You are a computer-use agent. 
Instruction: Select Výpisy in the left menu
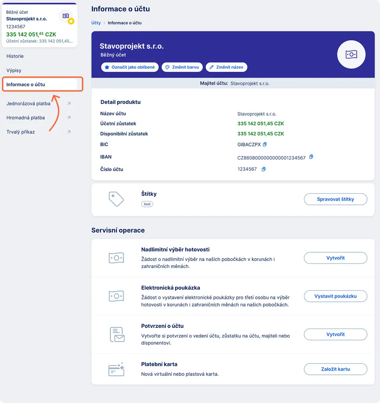click(13, 70)
